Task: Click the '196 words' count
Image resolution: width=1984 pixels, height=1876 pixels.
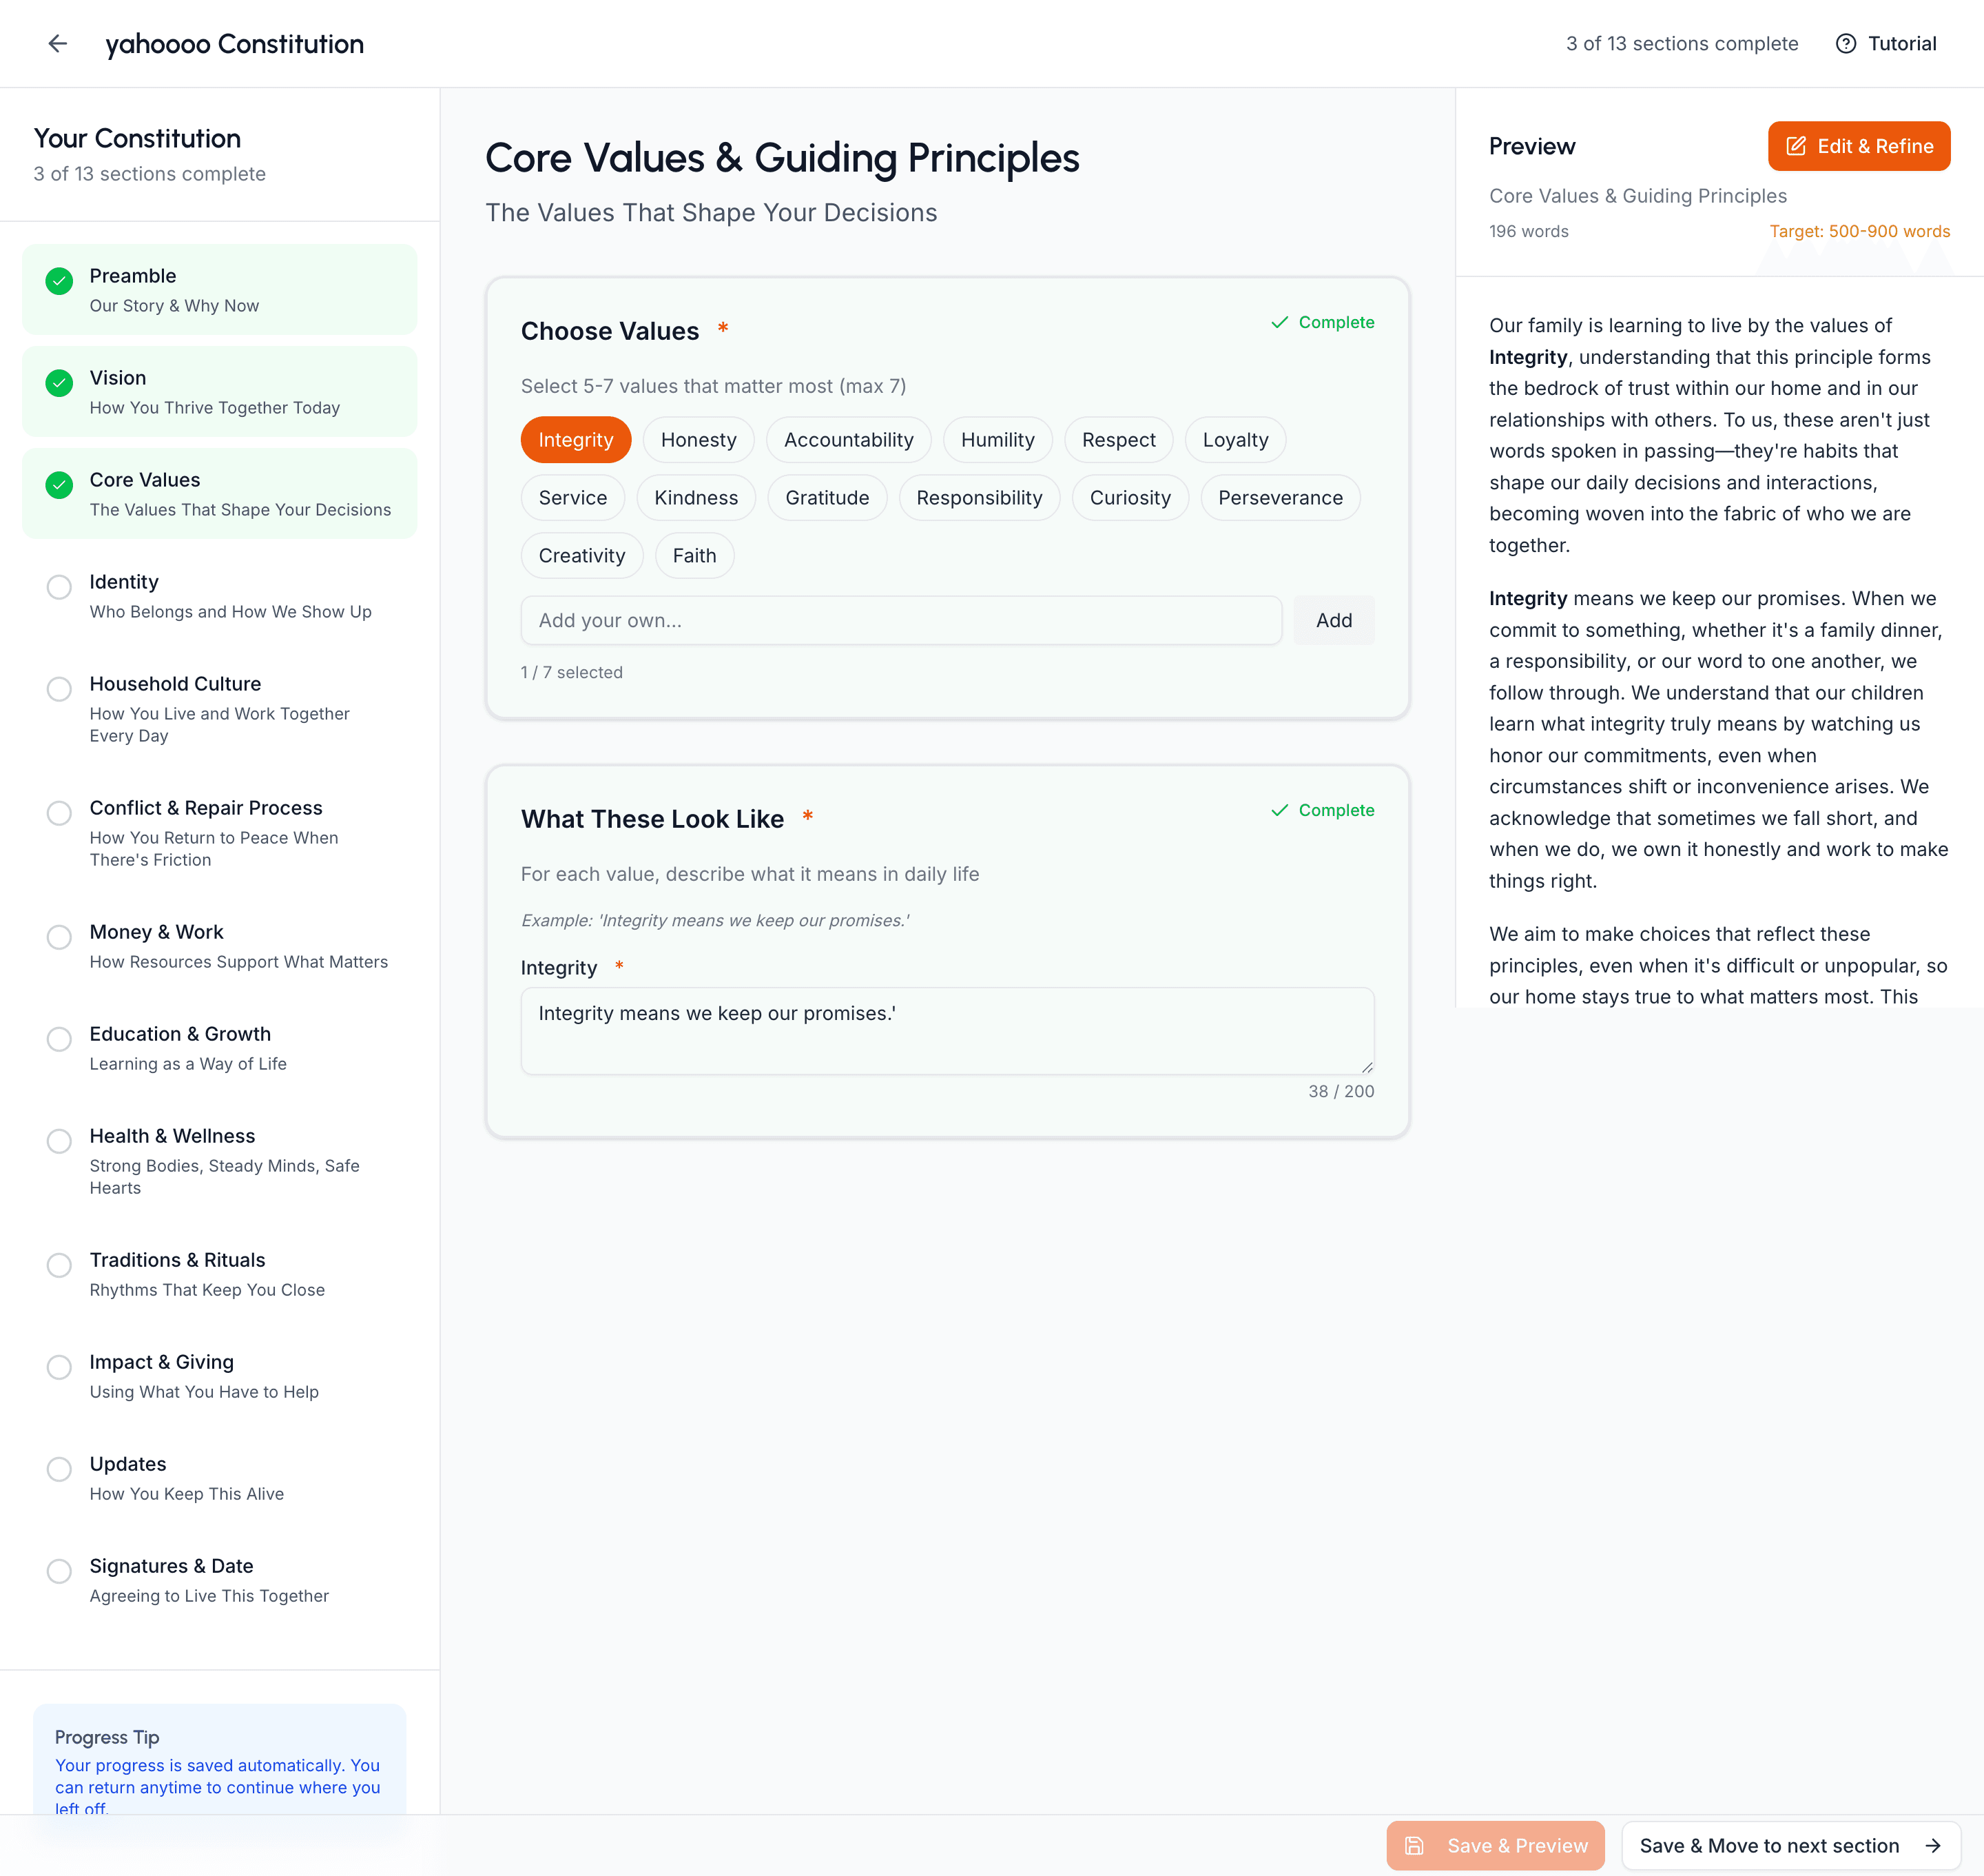Action: pos(1529,231)
